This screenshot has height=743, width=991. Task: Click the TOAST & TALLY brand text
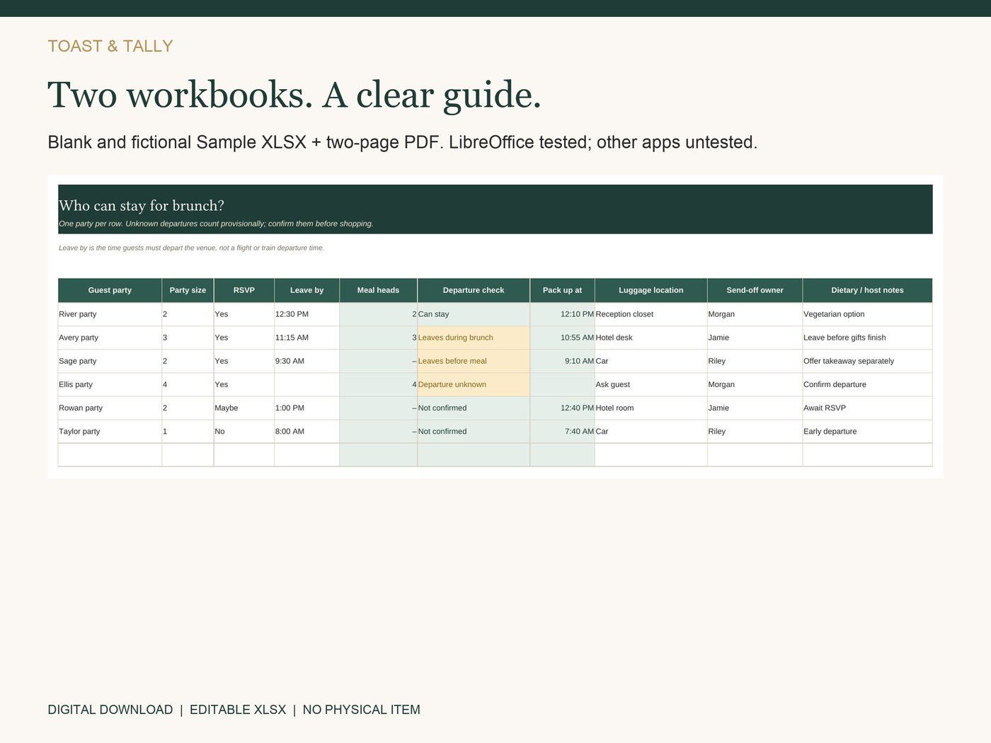pos(110,46)
